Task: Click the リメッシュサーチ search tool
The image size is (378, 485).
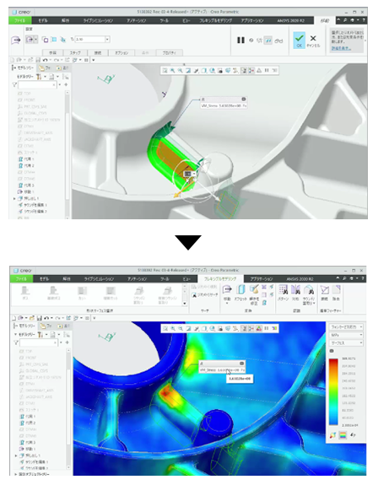Action: 205,294
